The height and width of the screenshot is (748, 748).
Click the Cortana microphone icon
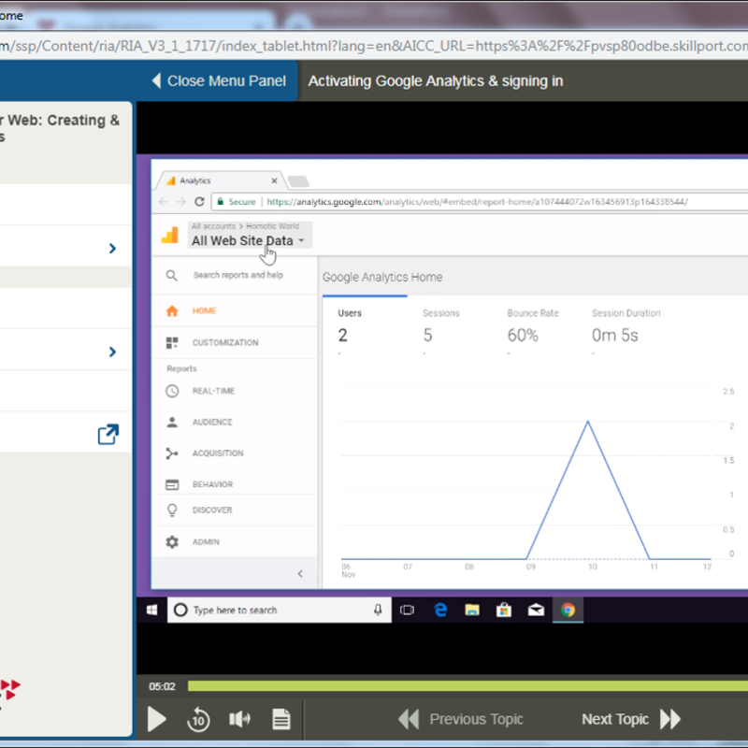[378, 610]
